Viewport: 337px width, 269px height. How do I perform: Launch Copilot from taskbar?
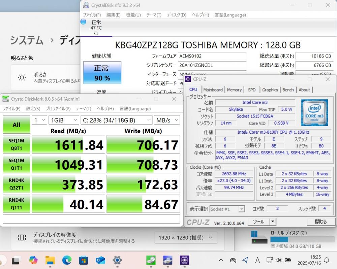coord(33,260)
